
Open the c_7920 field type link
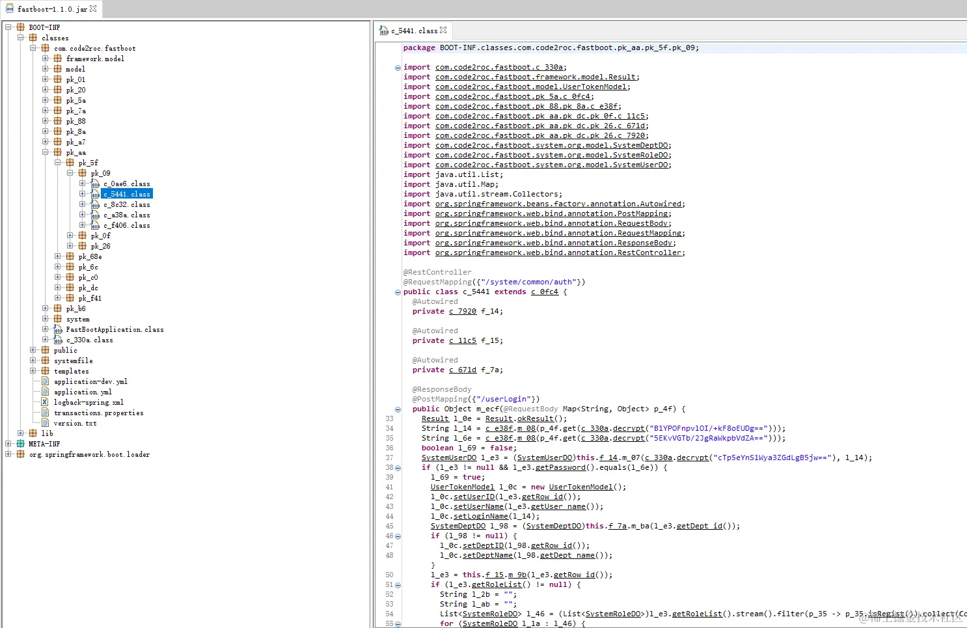click(x=463, y=311)
